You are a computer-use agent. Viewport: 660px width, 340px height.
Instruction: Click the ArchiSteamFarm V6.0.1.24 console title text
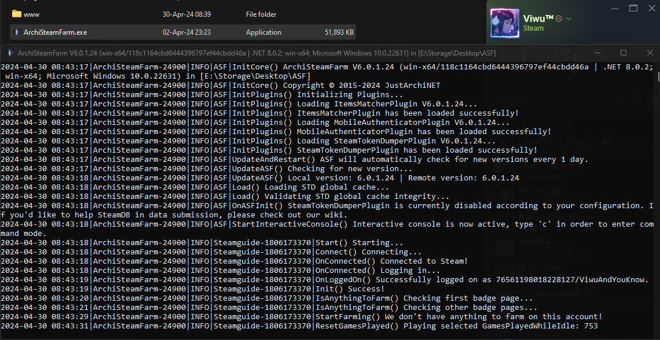pyautogui.click(x=256, y=53)
